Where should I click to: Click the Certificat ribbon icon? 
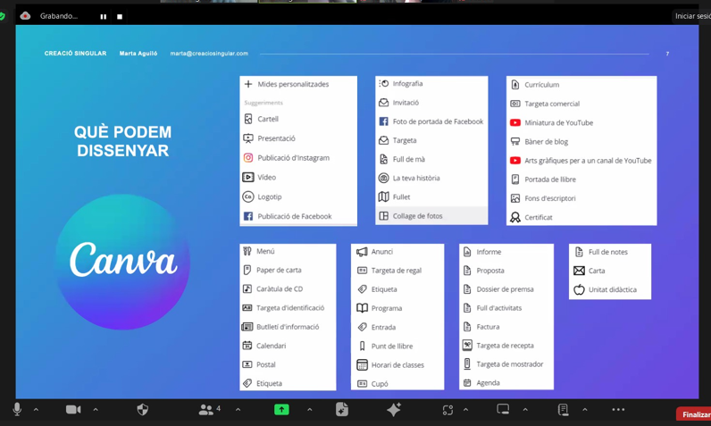click(x=515, y=218)
